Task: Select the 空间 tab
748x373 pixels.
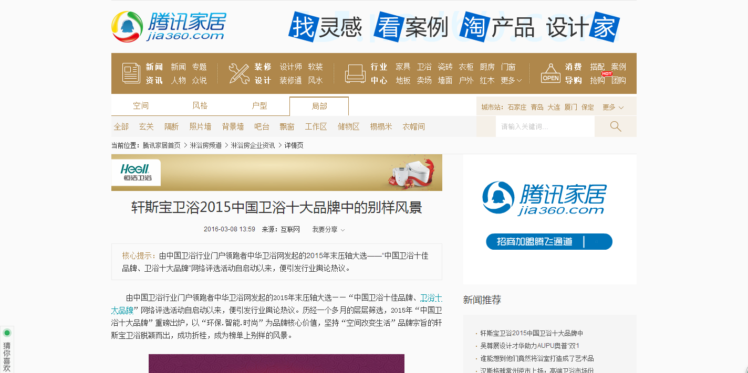Action: [141, 106]
